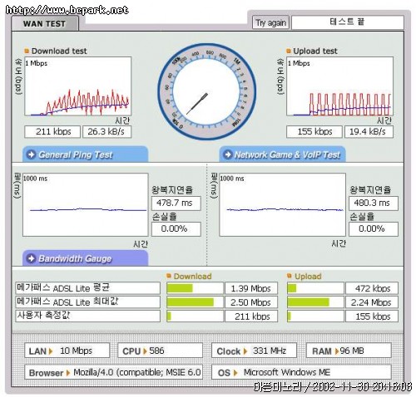Click the 478.7 ms round-trip delay value

tap(176, 203)
